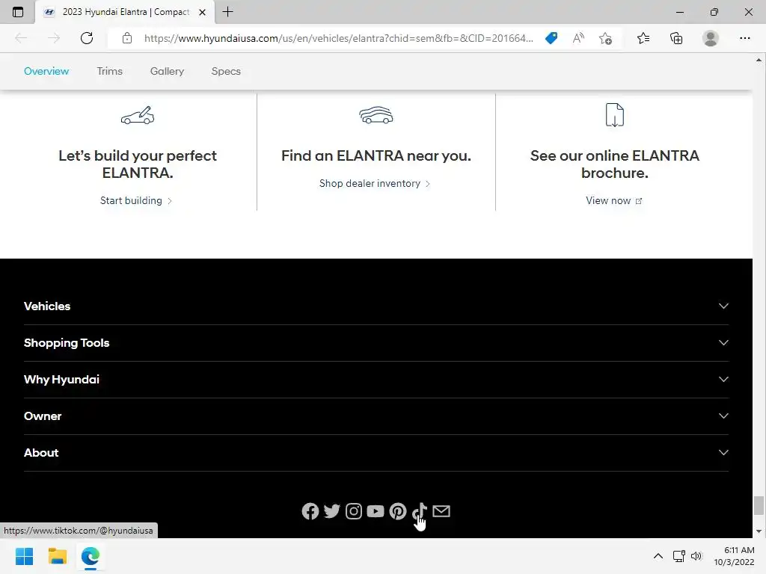Click the stacked cars inventory icon
766x574 pixels.
[x=376, y=115]
